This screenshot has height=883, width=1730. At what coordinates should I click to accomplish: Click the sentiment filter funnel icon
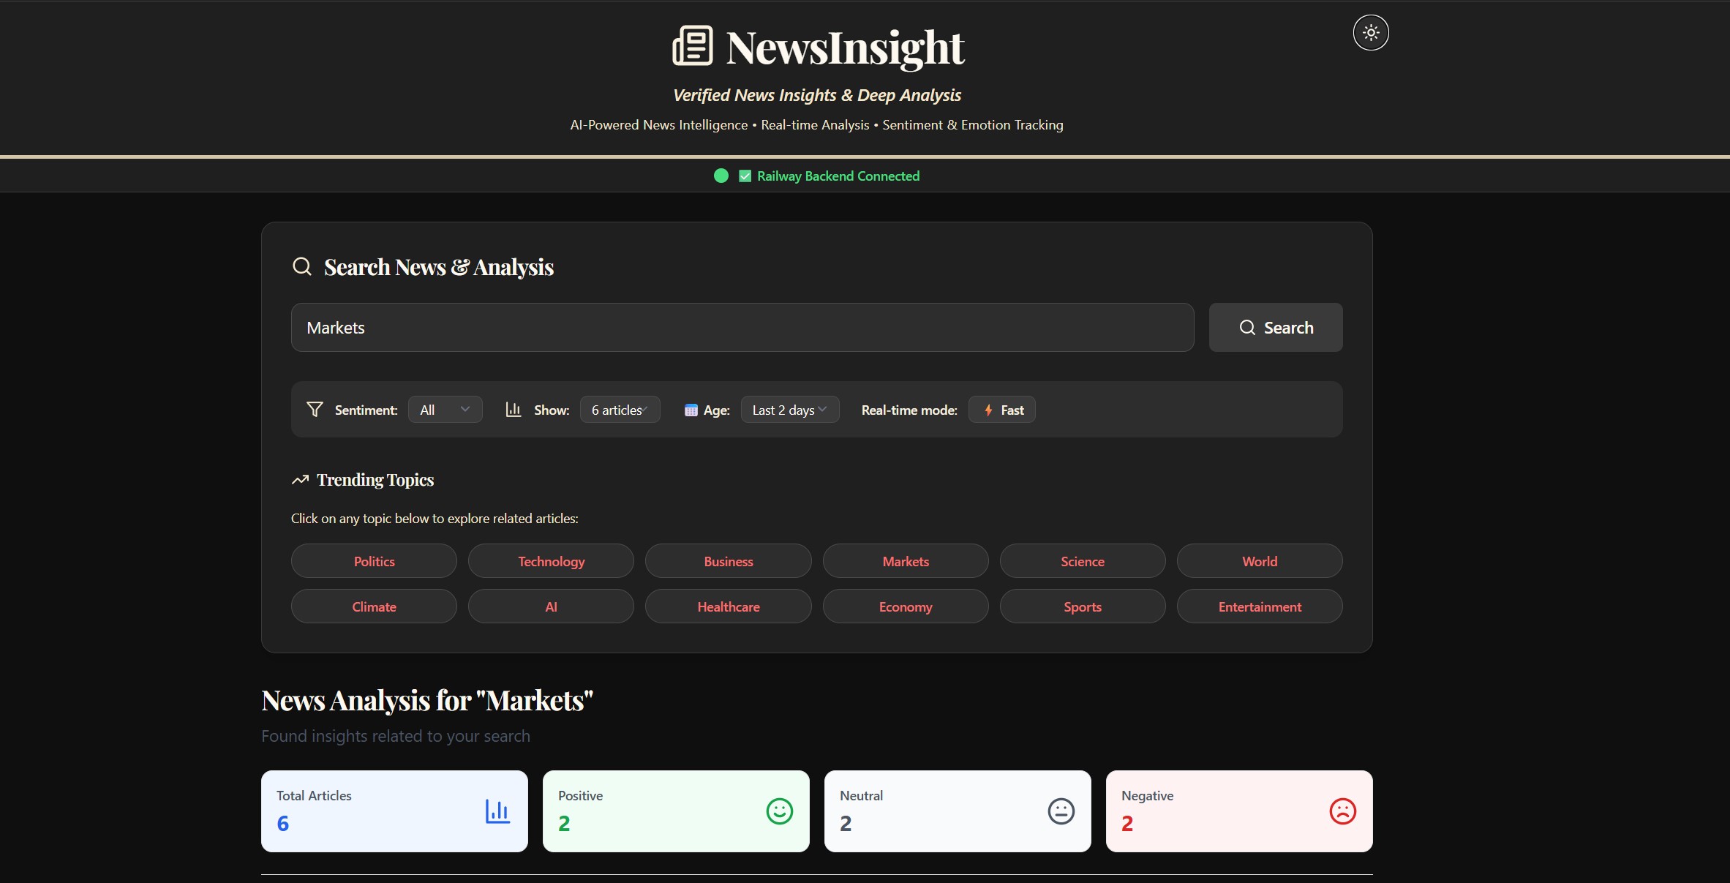[315, 410]
